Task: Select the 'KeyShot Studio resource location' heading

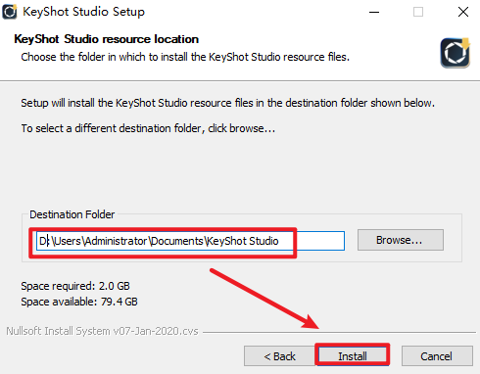Action: (x=107, y=39)
